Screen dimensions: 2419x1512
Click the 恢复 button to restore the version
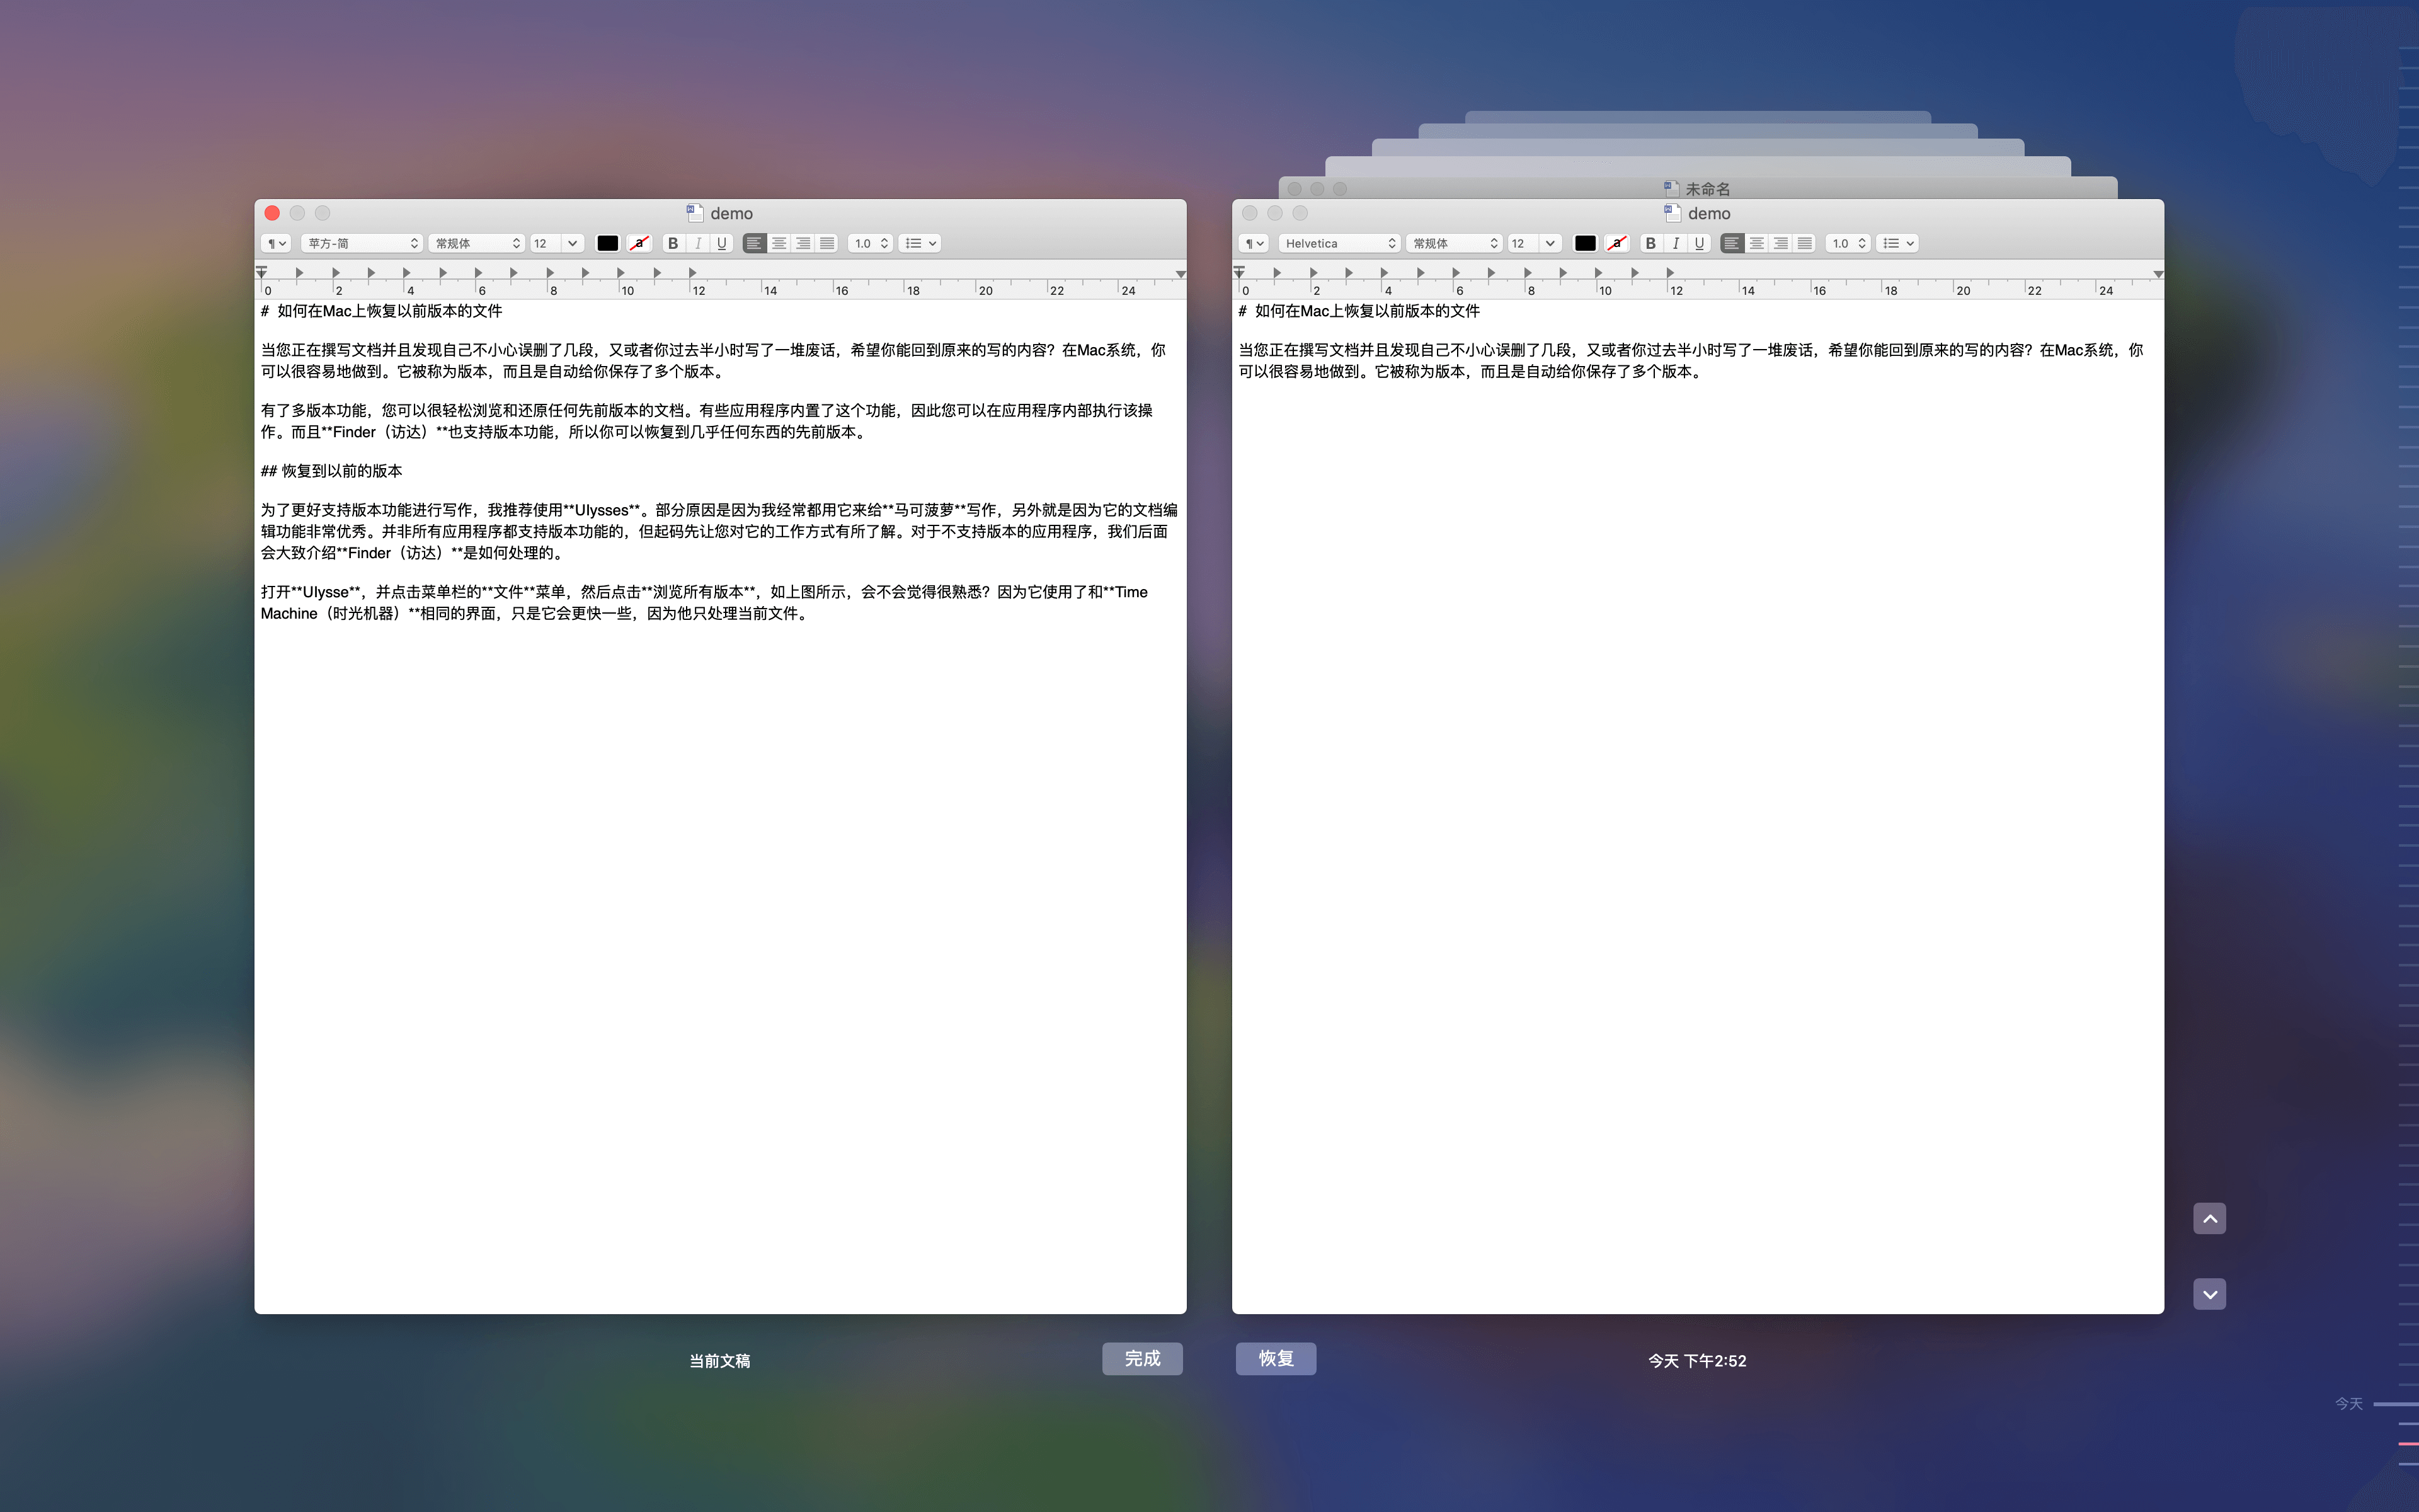tap(1276, 1359)
